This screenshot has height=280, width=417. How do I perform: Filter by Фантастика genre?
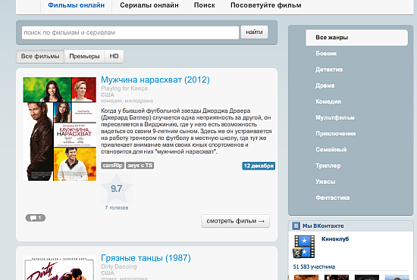pyautogui.click(x=332, y=198)
